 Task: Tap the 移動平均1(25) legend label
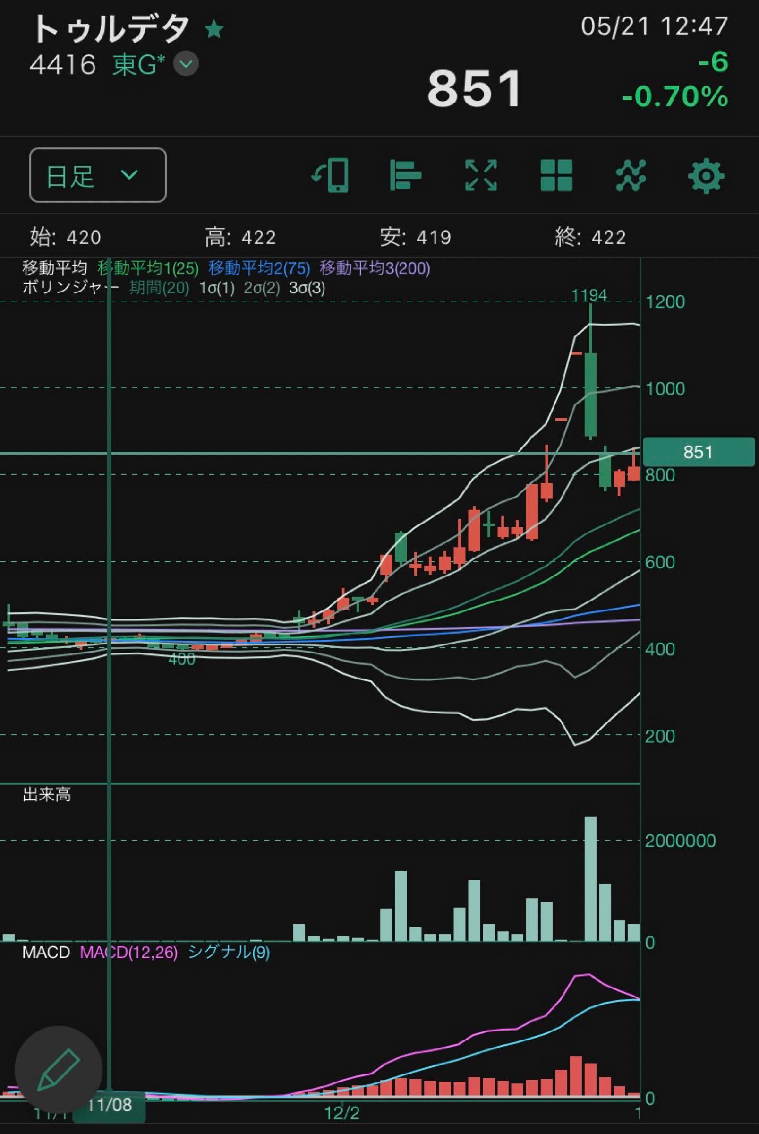click(x=148, y=268)
